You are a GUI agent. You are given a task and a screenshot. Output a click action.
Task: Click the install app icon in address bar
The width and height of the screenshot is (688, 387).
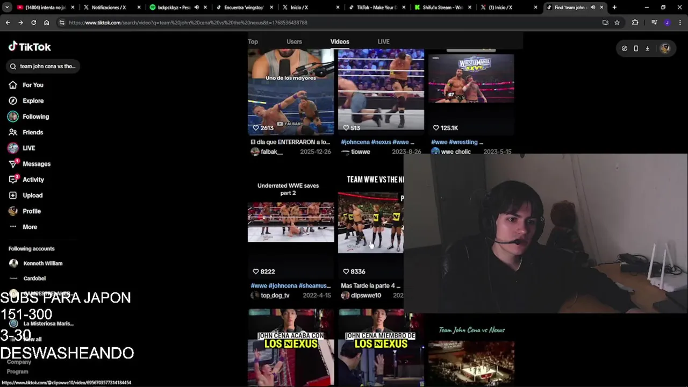pyautogui.click(x=605, y=23)
